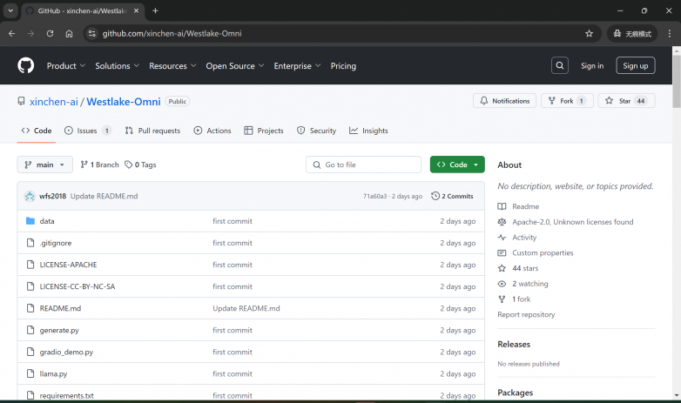Click Sign in link
This screenshot has height=403, width=681.
tap(592, 65)
